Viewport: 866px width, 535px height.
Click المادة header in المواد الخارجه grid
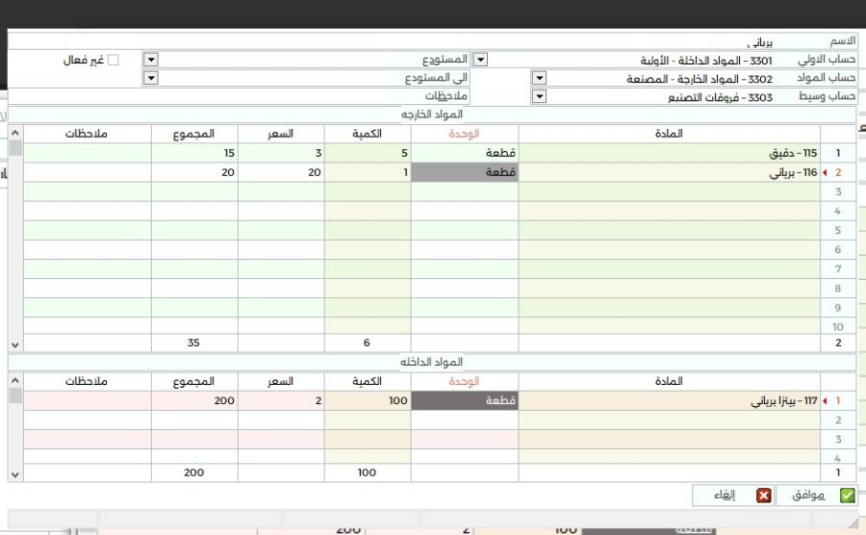[670, 134]
